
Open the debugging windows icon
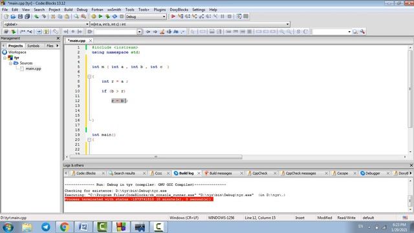pyautogui.click(x=239, y=16)
